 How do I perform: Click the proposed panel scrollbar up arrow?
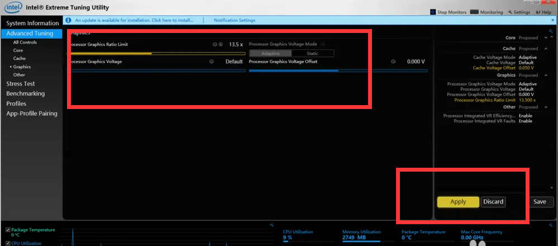click(552, 37)
